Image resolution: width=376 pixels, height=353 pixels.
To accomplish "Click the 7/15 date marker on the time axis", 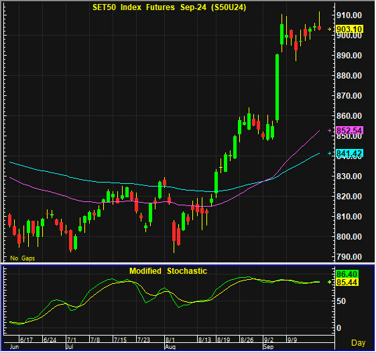I will (120, 340).
